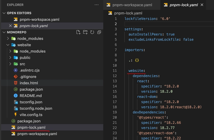Open root package.json below vite.config.ts
Image resolution: width=214 pixels, height=140 pixels.
pos(52,121)
